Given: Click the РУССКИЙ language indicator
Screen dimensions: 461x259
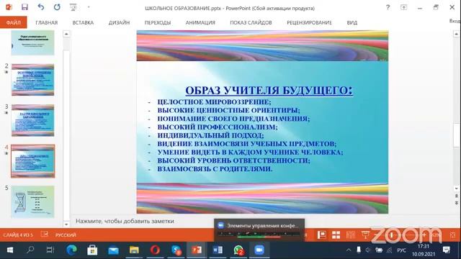Looking at the screenshot, I should 66,235.
